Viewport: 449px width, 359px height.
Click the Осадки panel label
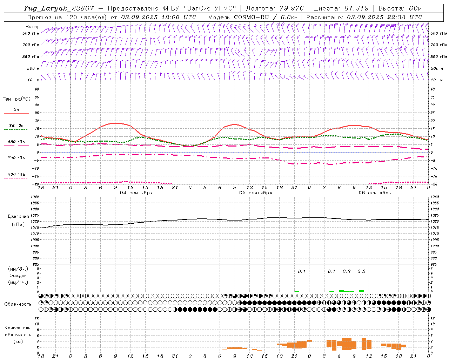18,276
